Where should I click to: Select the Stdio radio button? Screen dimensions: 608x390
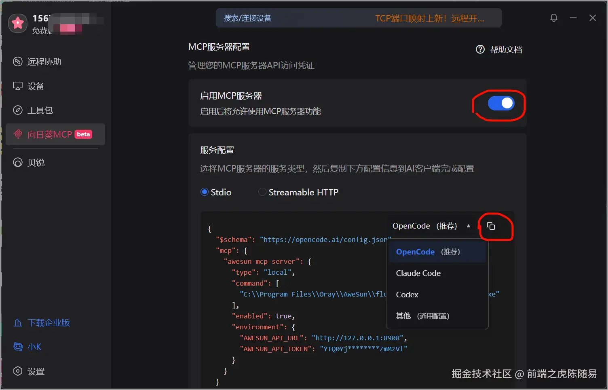click(x=205, y=192)
